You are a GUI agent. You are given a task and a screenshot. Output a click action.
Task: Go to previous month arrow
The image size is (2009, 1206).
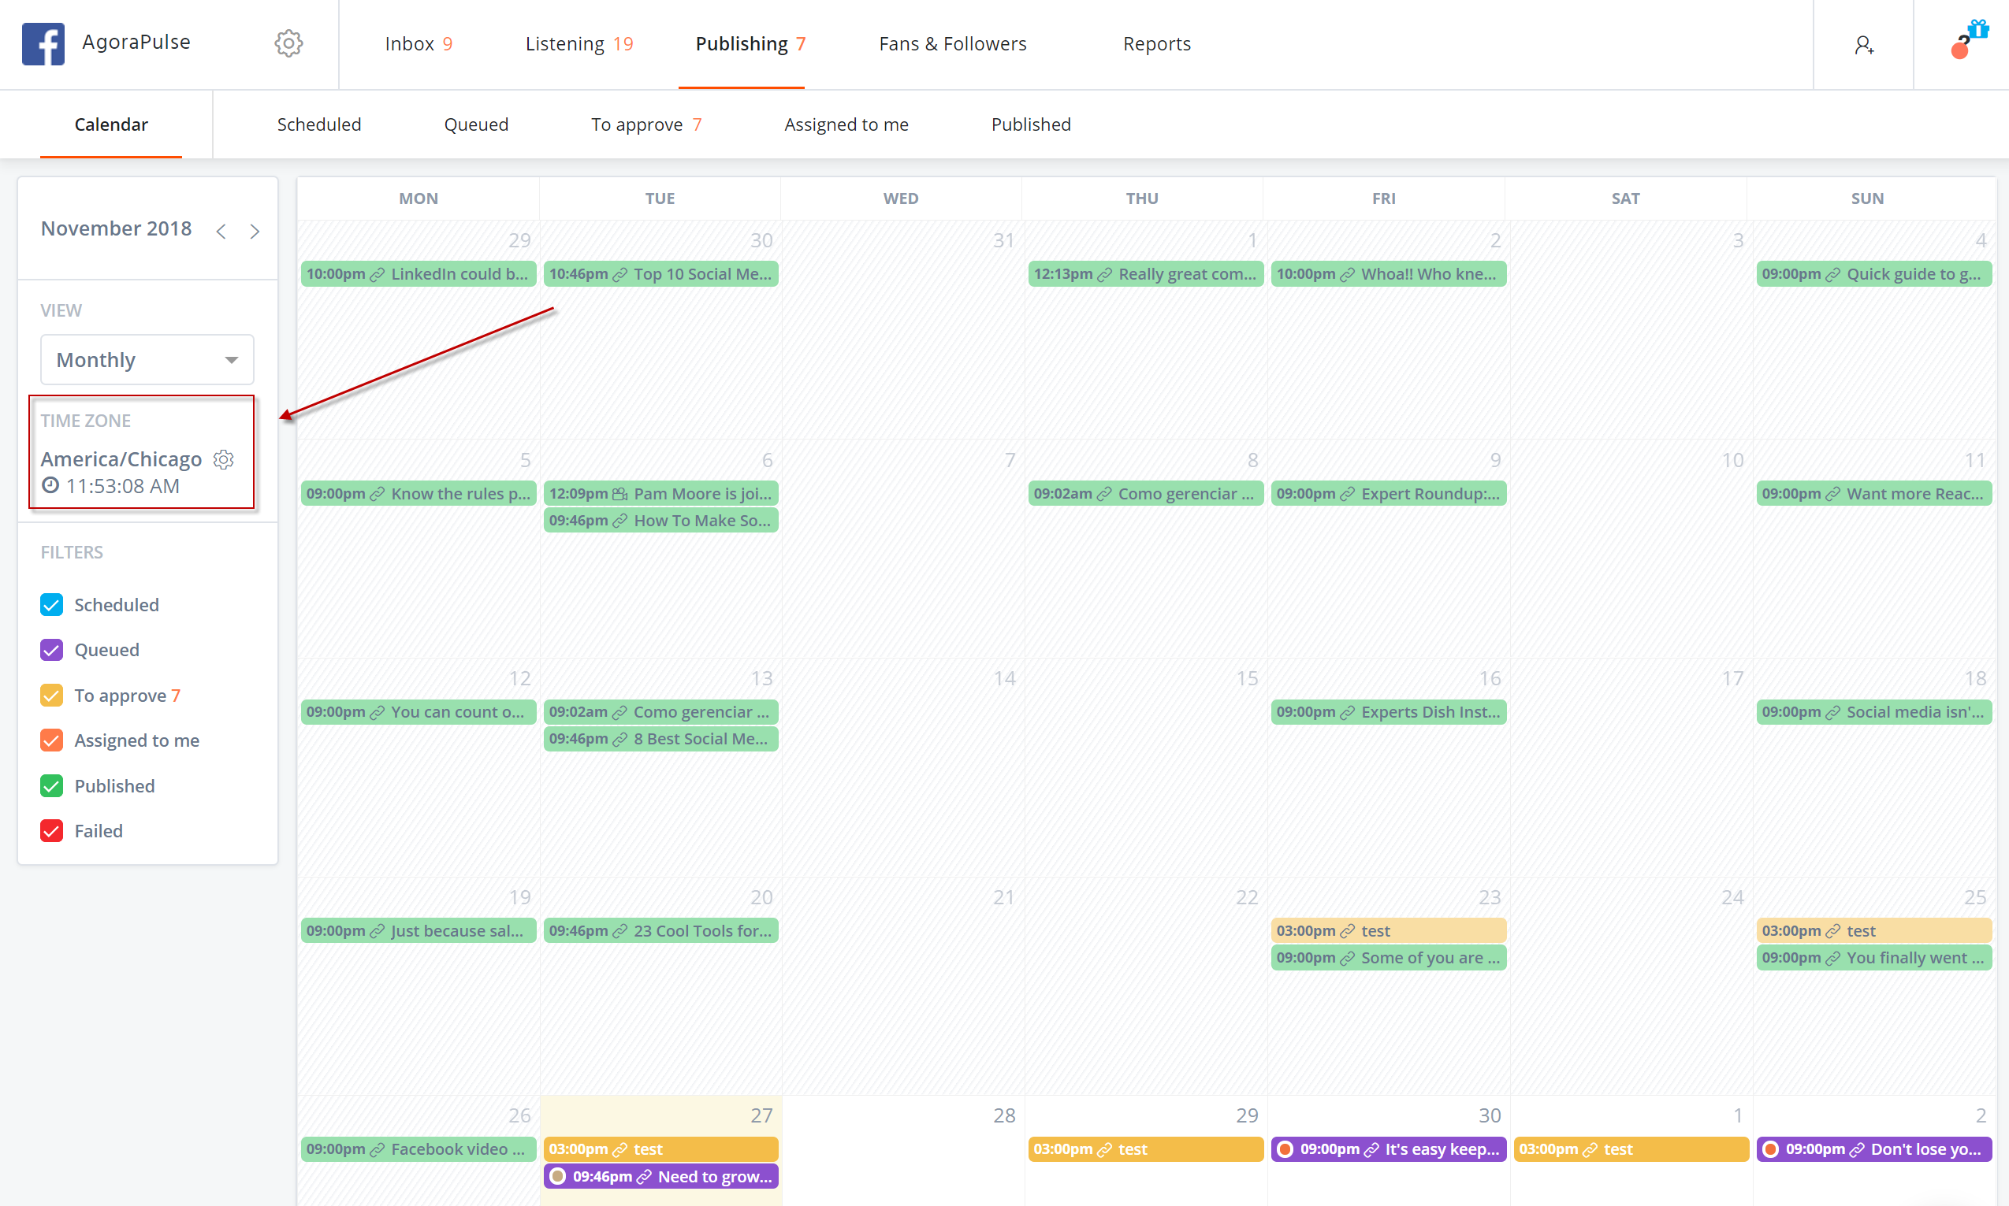221,232
